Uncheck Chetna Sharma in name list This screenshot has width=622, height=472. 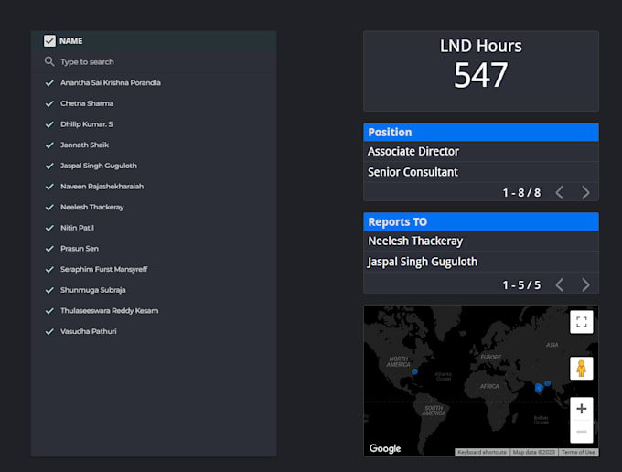coord(49,103)
